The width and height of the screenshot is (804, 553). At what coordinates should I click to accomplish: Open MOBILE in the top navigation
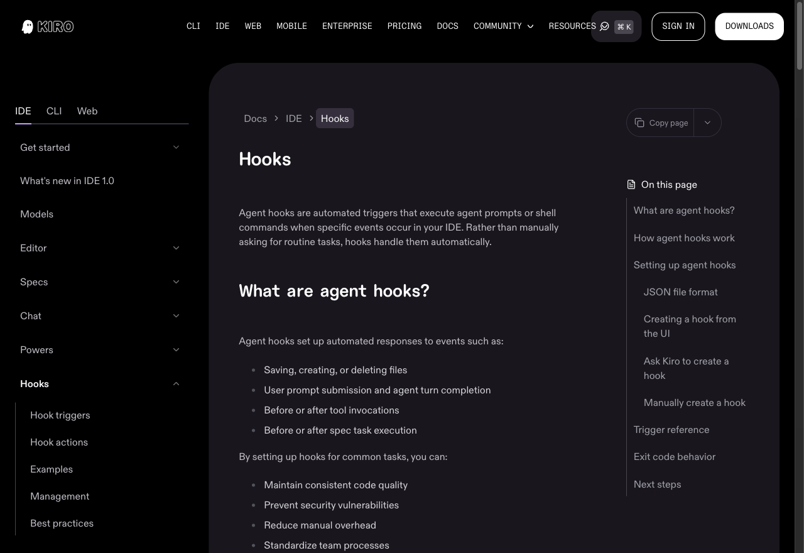coord(291,26)
